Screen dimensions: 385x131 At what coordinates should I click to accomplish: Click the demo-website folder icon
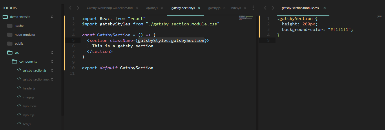click(5, 17)
